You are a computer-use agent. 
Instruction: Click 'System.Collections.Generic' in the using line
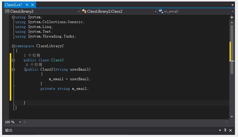pyautogui.click(x=55, y=22)
